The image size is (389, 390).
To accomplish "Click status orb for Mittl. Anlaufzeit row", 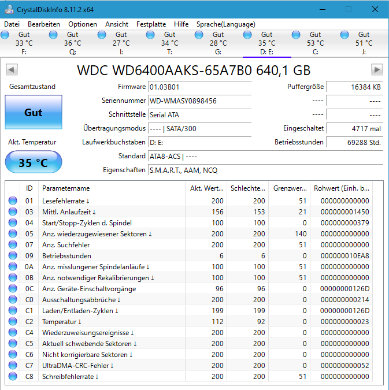I will (x=13, y=211).
